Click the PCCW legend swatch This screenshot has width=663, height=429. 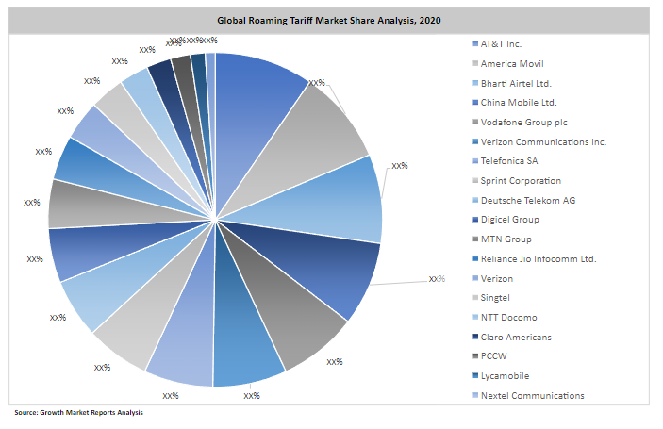click(x=475, y=355)
